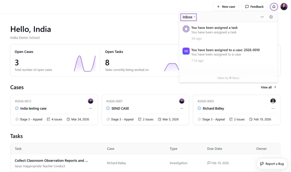The image size is (291, 172).
Task: Open inbox preferences gear icon
Action: 271,17
